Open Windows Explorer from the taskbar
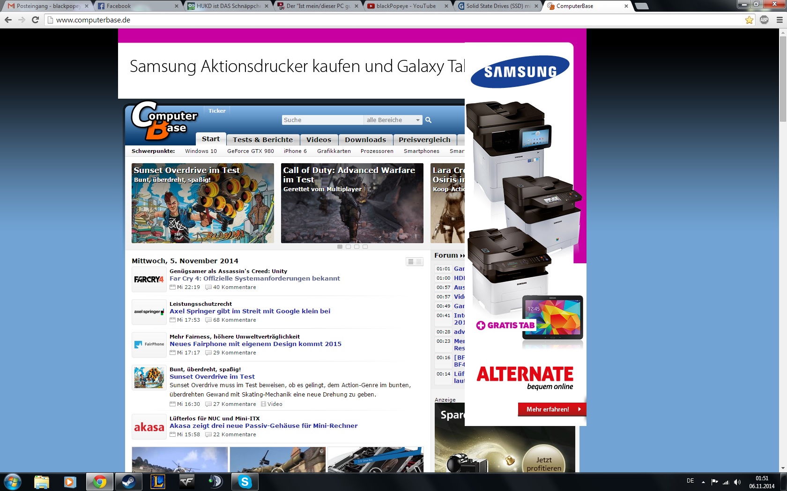Screen dimensions: 787x491 [41, 482]
